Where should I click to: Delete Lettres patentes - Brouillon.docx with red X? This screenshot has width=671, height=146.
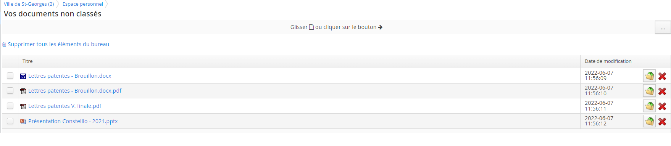[662, 76]
